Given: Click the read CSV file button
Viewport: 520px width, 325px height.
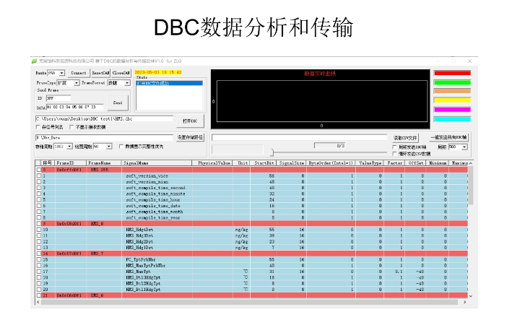Looking at the screenshot, I should [x=405, y=138].
